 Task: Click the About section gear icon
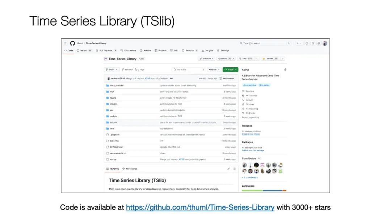285,69
